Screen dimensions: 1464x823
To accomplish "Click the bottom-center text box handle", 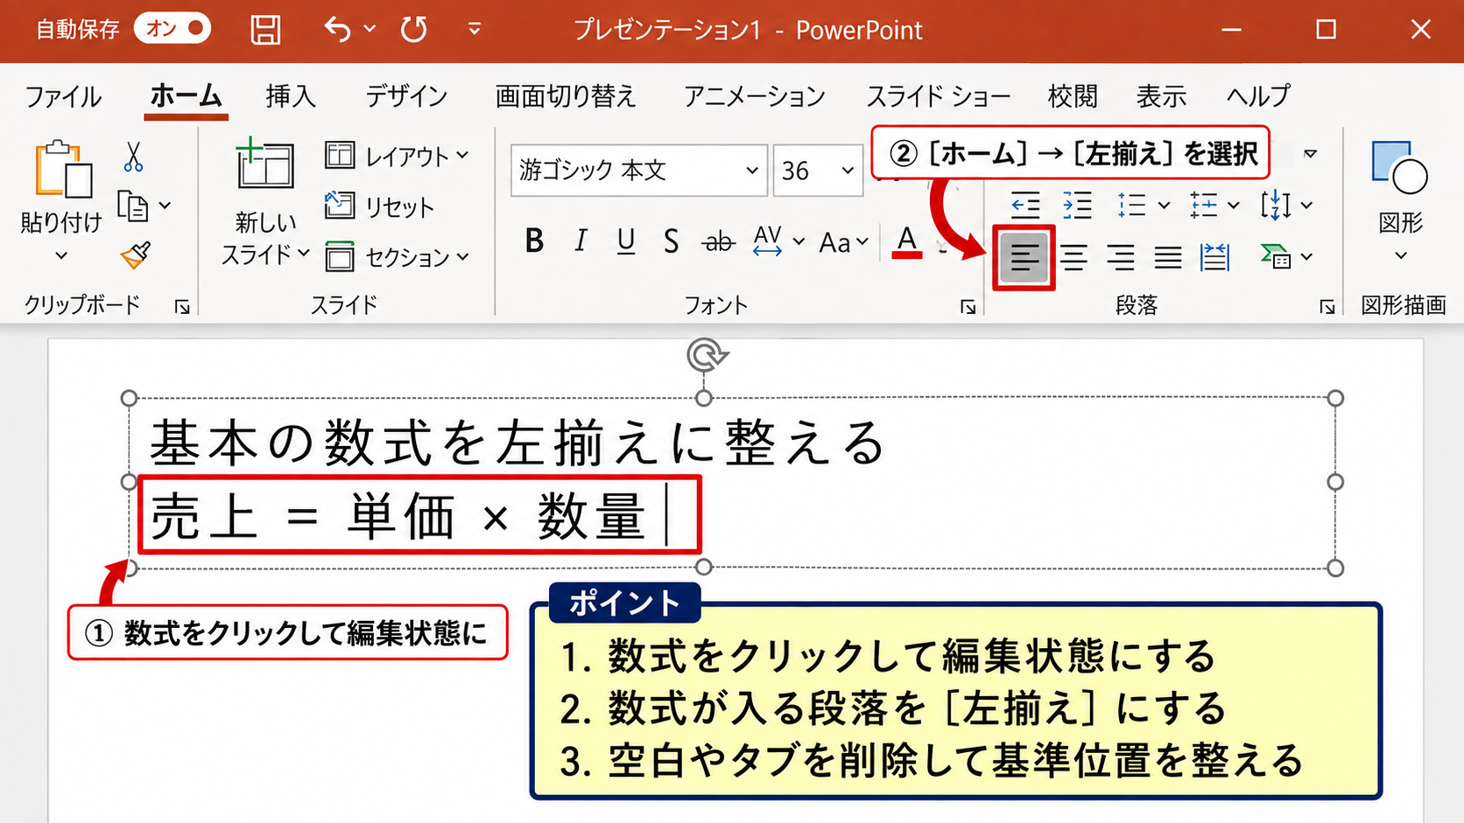I will coord(704,568).
